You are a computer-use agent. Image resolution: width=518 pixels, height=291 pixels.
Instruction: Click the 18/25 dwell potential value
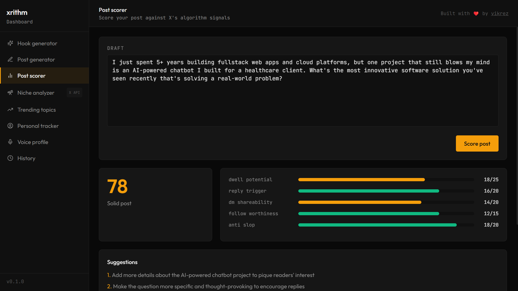(491, 180)
